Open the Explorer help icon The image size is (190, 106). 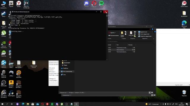[x=152, y=29]
